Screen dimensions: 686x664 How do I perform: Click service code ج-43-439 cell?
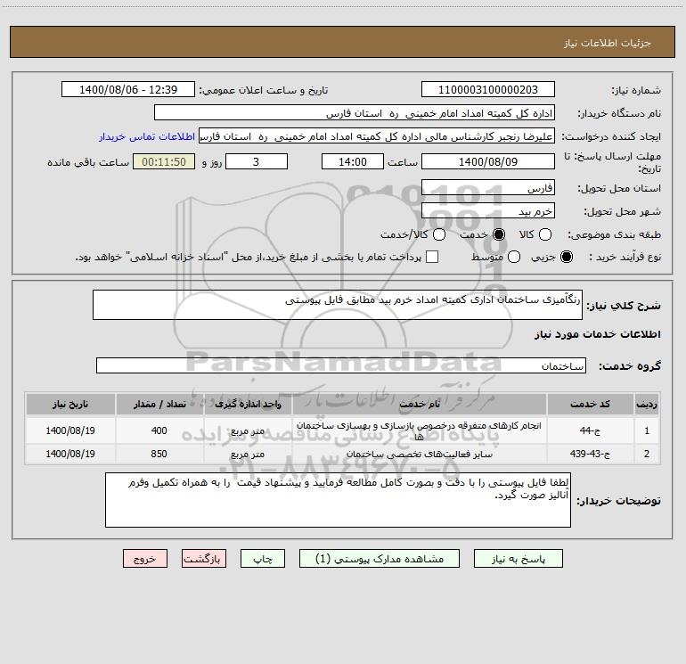(x=590, y=454)
